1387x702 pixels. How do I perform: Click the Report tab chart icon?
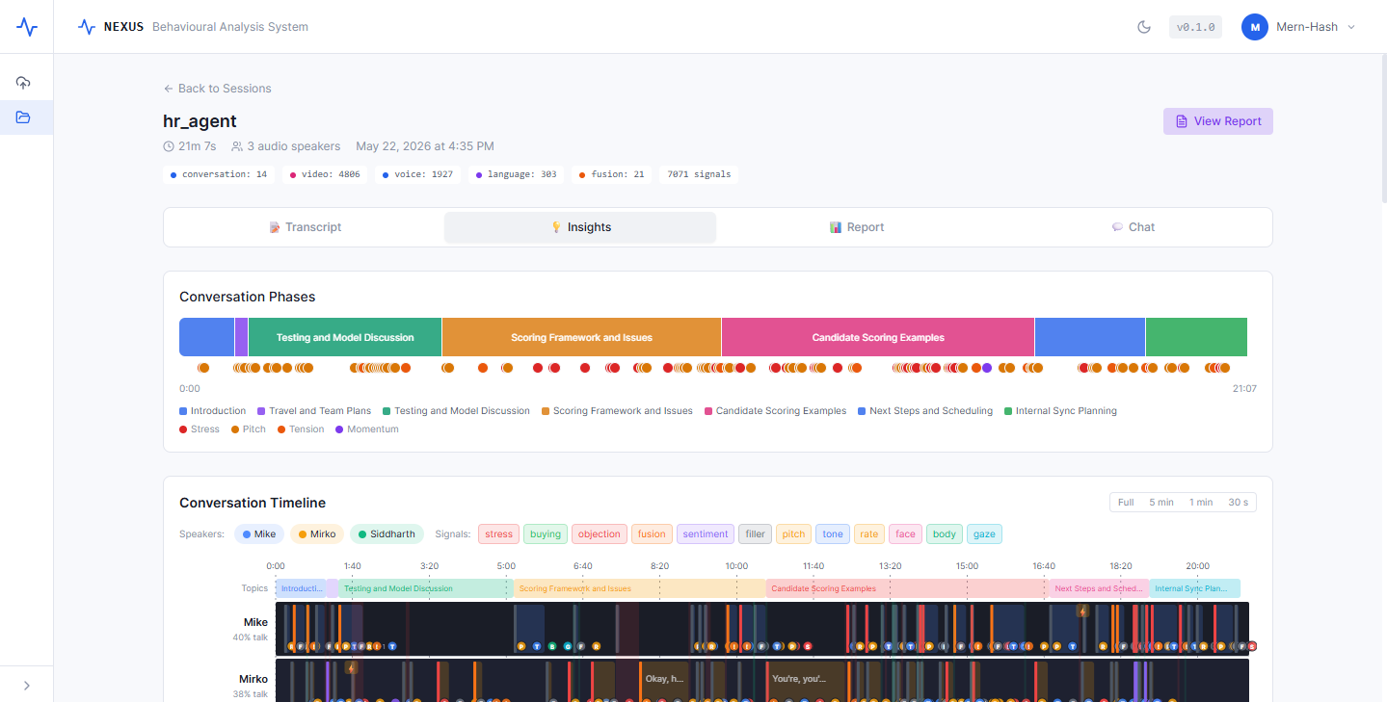(x=836, y=227)
